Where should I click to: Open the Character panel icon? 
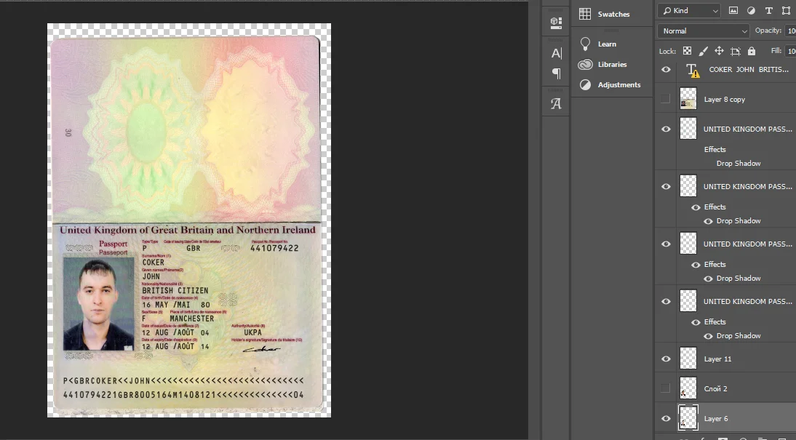click(x=556, y=53)
